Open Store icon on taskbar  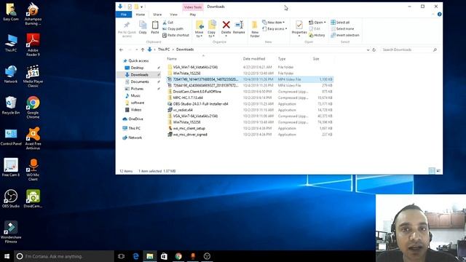pyautogui.click(x=164, y=256)
